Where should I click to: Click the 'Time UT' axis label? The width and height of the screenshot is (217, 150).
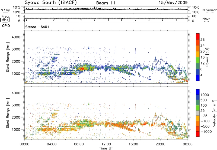click(106, 148)
